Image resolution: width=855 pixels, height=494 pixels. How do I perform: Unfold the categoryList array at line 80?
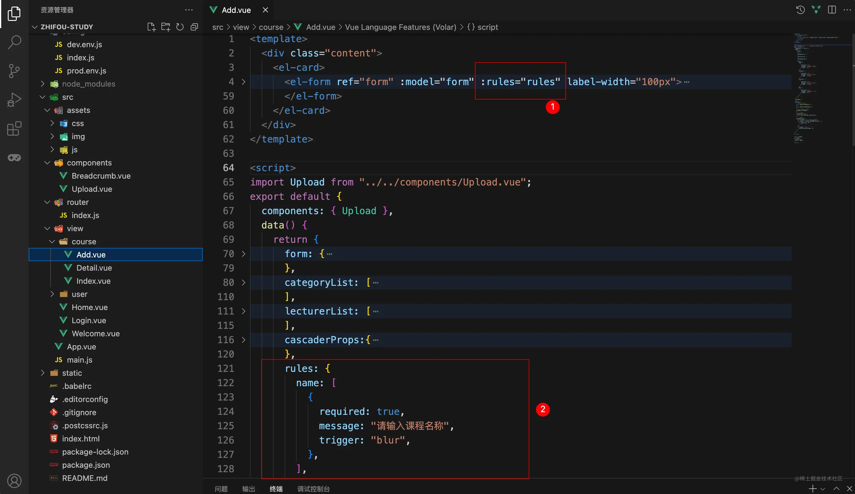[x=243, y=283]
